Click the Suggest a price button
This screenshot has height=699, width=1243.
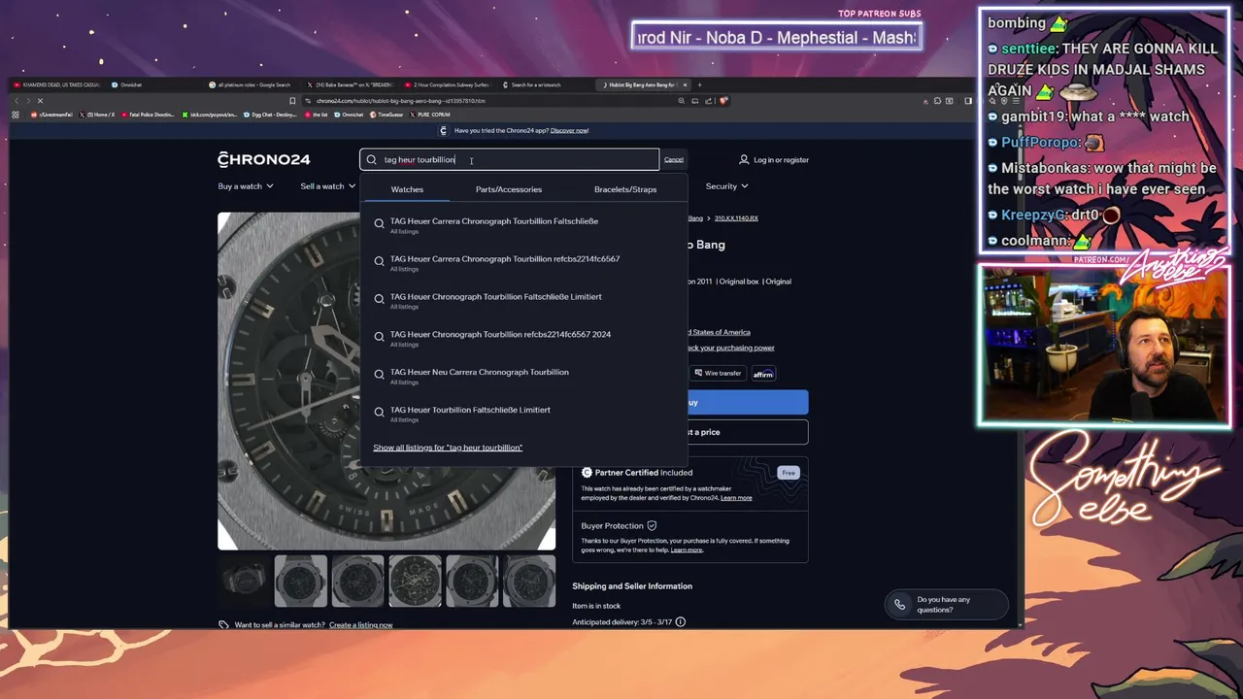(748, 432)
